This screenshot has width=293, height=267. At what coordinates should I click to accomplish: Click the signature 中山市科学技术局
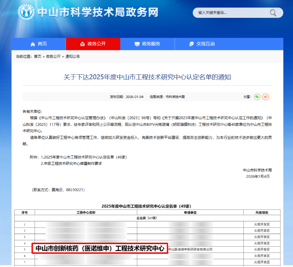tap(257, 170)
